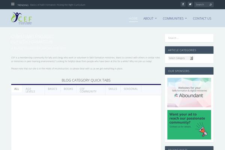225x150 pixels.
Task: Go to the Home menu item
Action: click(x=133, y=18)
